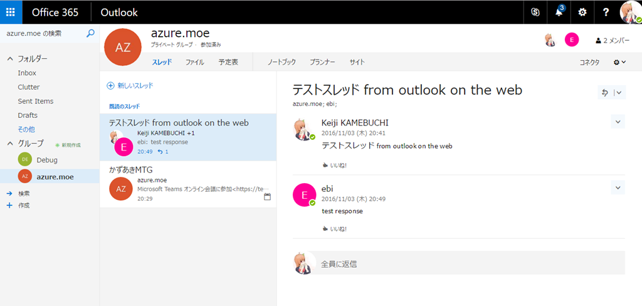Viewport: 642px width, 306px height.
Task: Click the anime member avatar in group header
Action: pos(551,40)
